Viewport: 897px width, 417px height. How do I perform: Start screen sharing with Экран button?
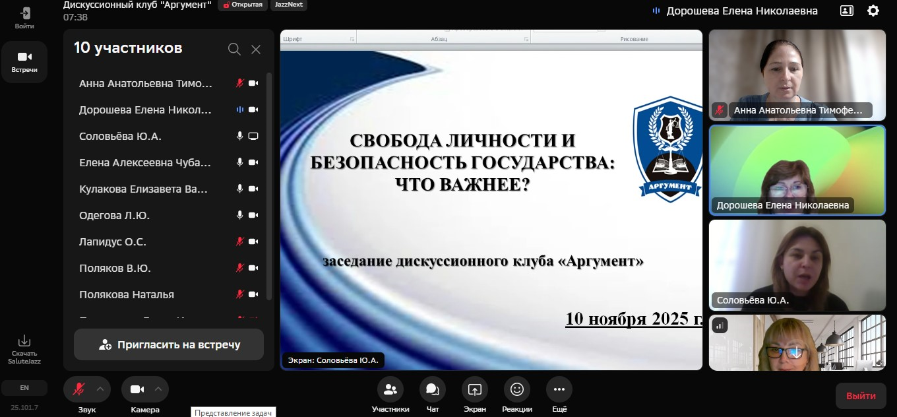pyautogui.click(x=474, y=389)
